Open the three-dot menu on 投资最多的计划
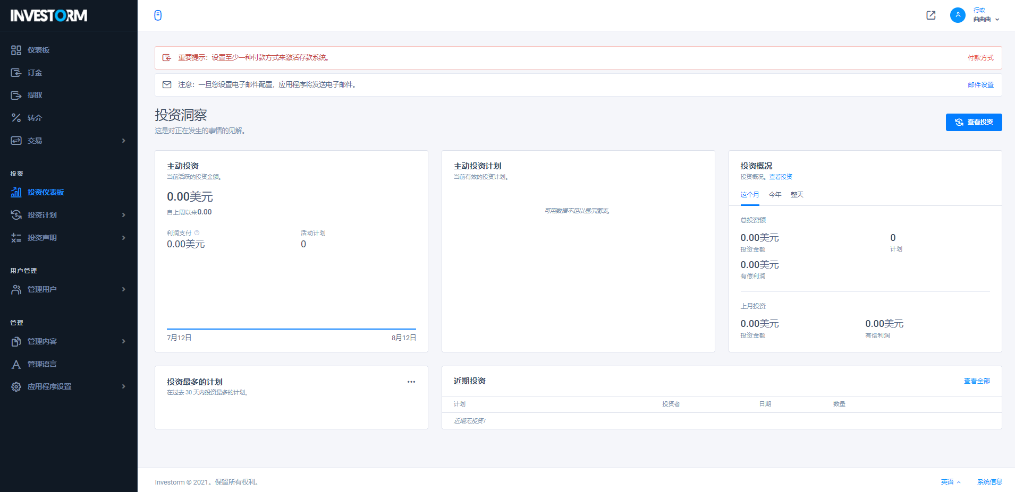 pos(411,382)
